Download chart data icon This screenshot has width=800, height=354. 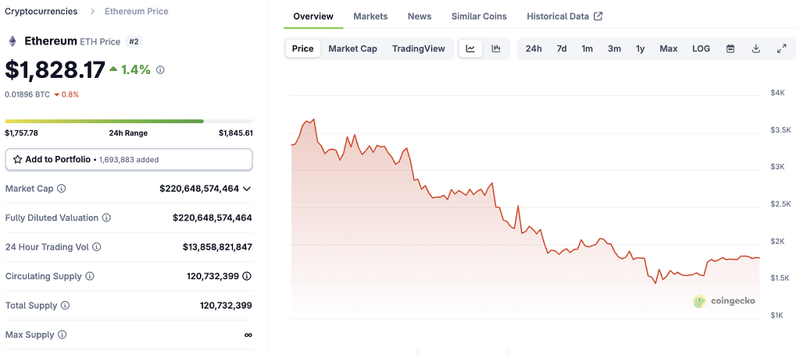(756, 48)
